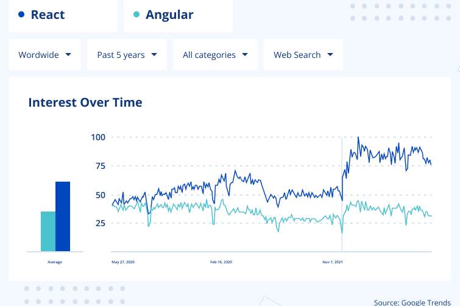
Task: Click the Interest Over Time heading
Action: pyautogui.click(x=85, y=102)
